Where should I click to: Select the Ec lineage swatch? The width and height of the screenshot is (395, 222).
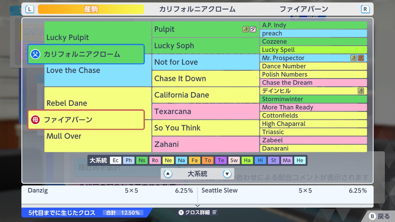115,160
